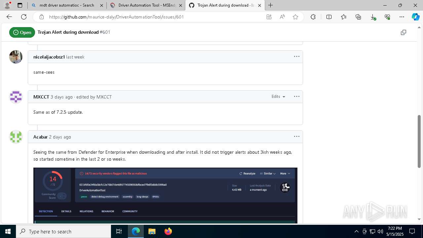The image size is (423, 238).
Task: Open the VirusTotal screenshot image
Action: (x=165, y=195)
